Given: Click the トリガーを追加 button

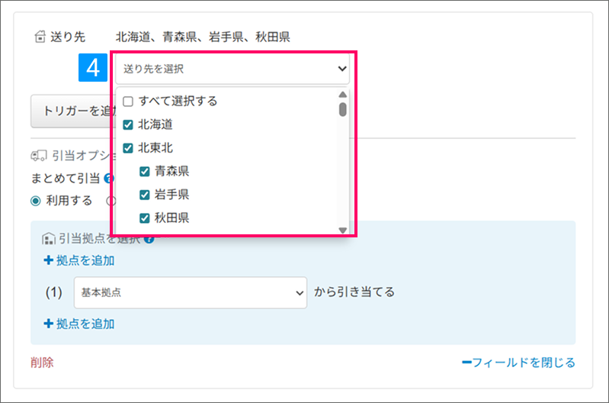Looking at the screenshot, I should (70, 111).
